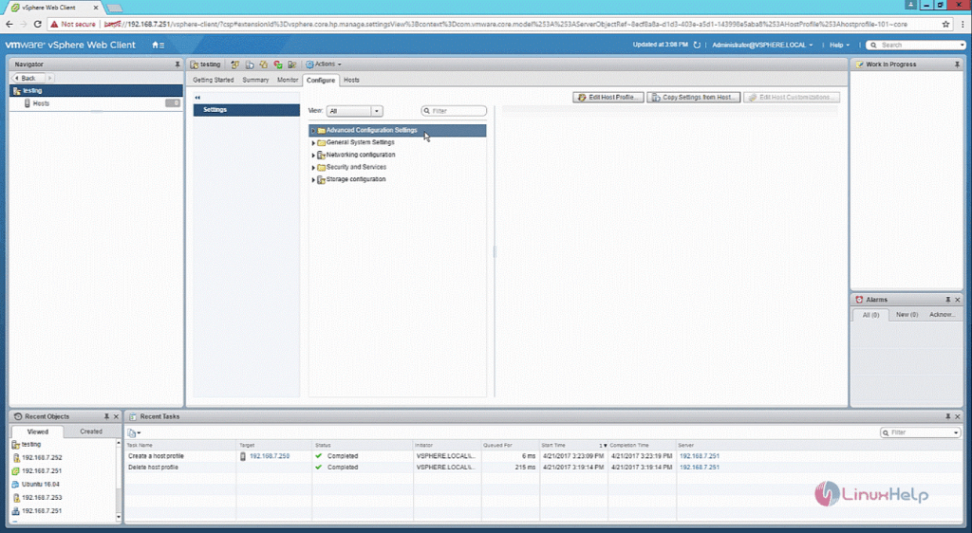Open the View All dropdown

[x=355, y=111]
